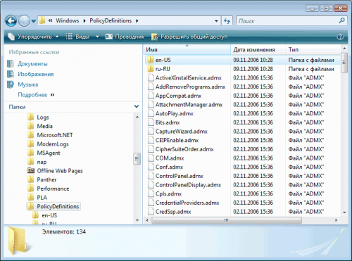Click file list vertical scrollbar thumb
This screenshot has height=261, width=352.
coord(344,63)
